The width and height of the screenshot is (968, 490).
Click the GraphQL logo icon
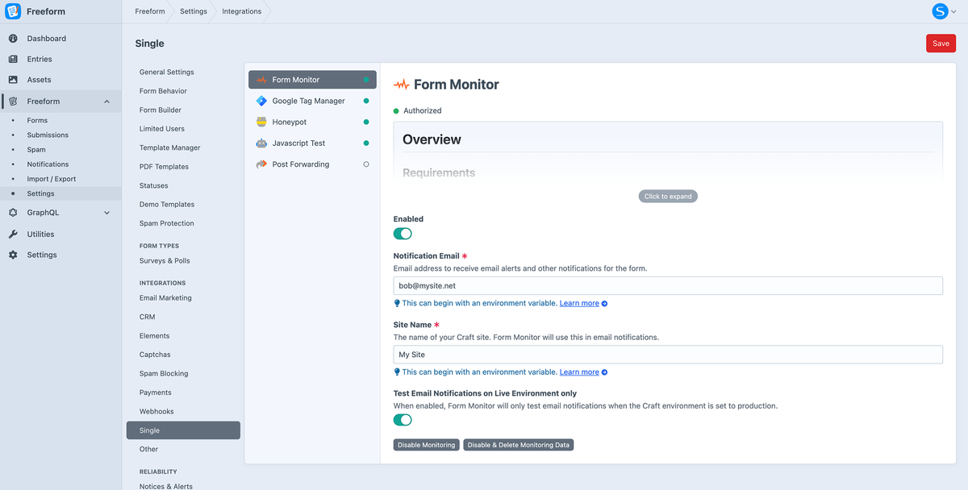[13, 213]
